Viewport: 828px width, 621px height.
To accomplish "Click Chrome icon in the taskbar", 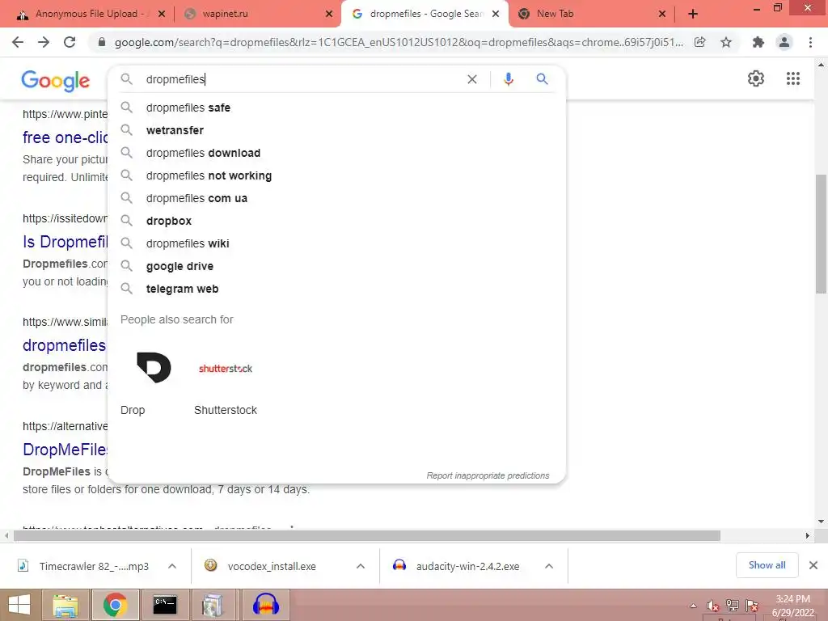I will click(115, 605).
